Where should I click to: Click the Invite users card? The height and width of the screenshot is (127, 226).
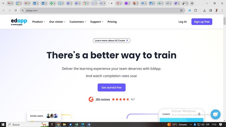point(44,116)
